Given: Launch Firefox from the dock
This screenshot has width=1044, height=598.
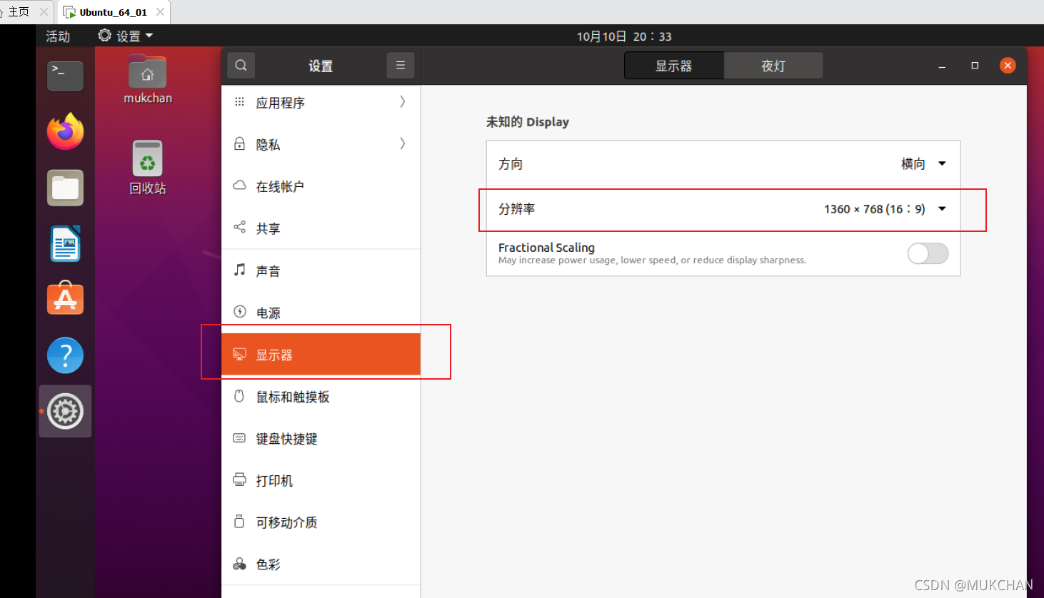Looking at the screenshot, I should pos(65,131).
